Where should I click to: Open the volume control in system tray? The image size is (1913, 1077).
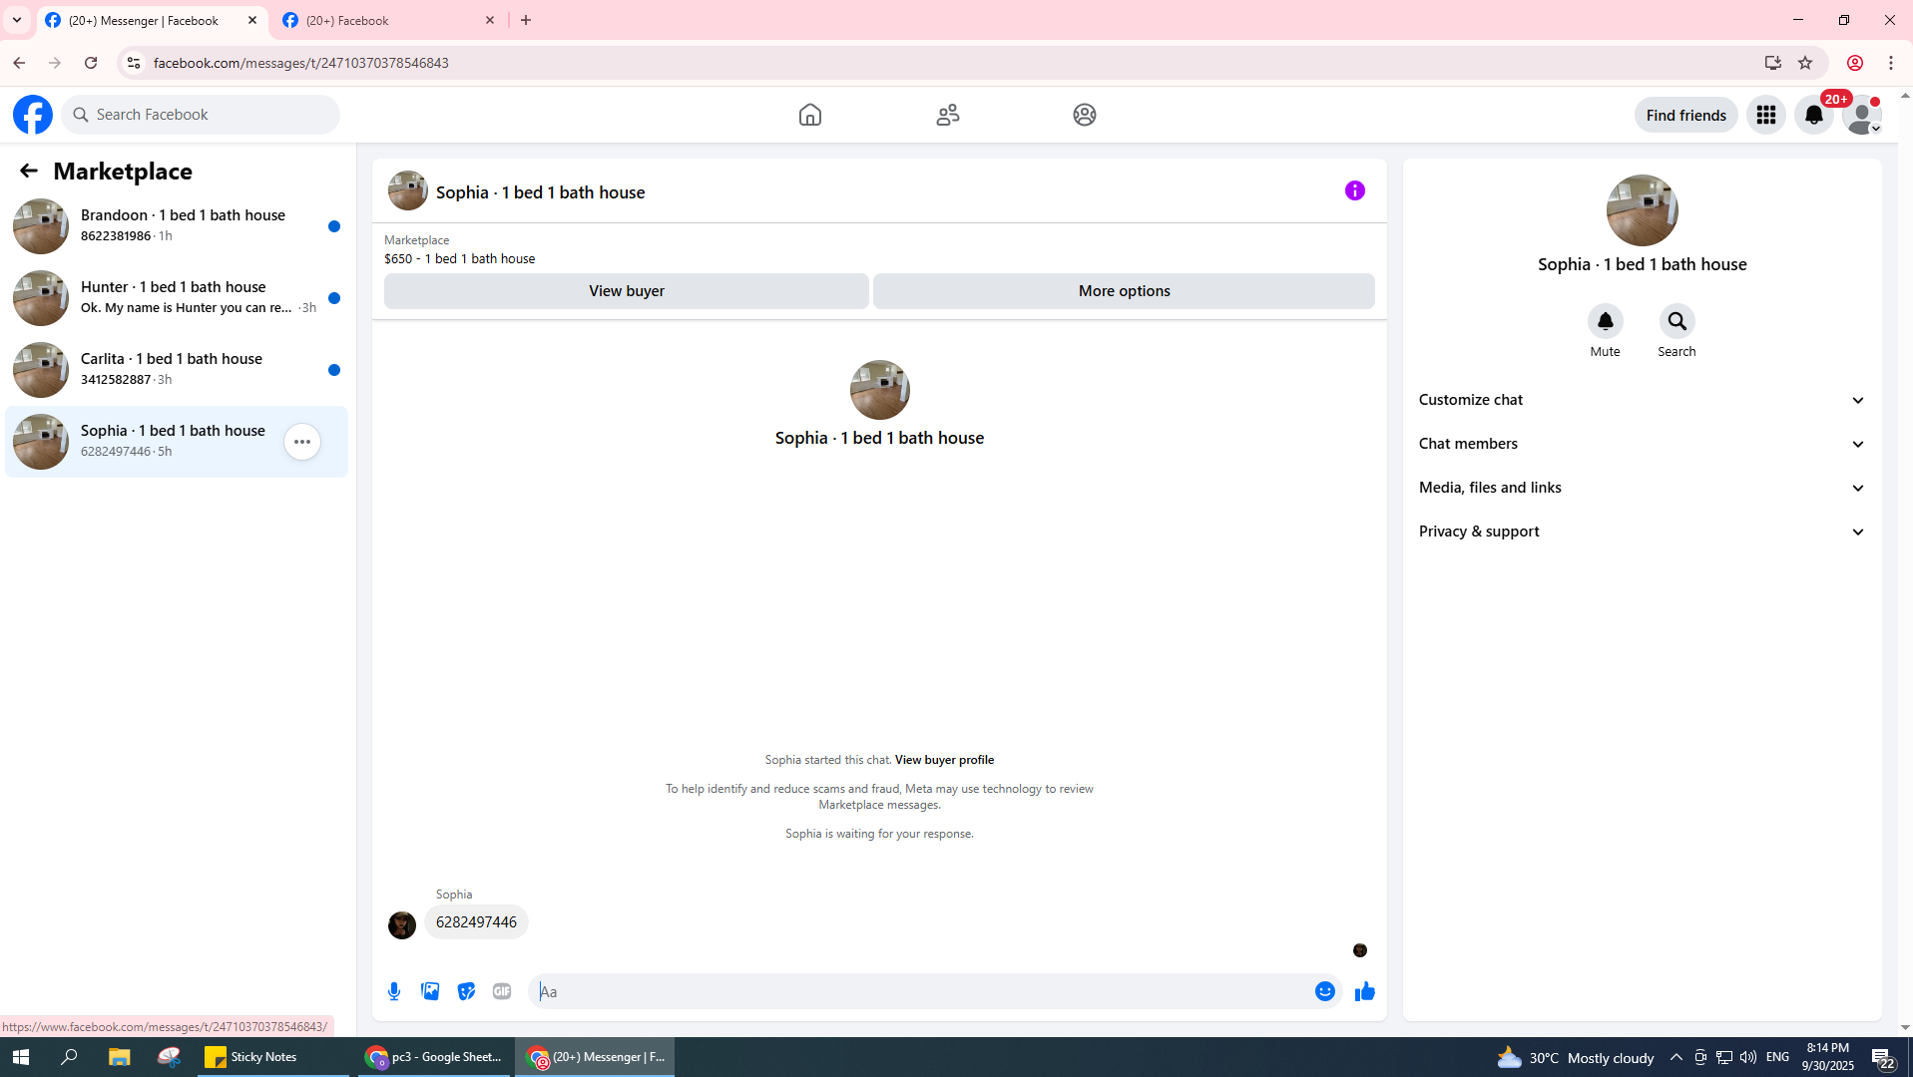1748,1057
